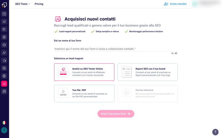Image resolution: width=222 pixels, height=138 pixels.
Task: Select Report SEO con il tuo brand option
Action: pyautogui.click(x=148, y=72)
